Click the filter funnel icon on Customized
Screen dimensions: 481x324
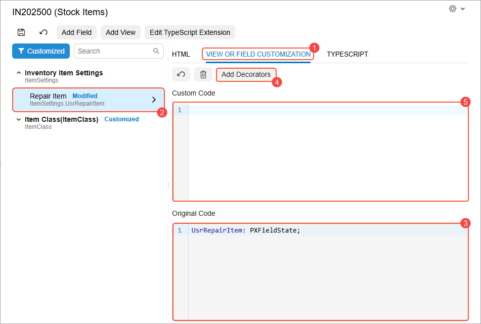click(x=21, y=51)
